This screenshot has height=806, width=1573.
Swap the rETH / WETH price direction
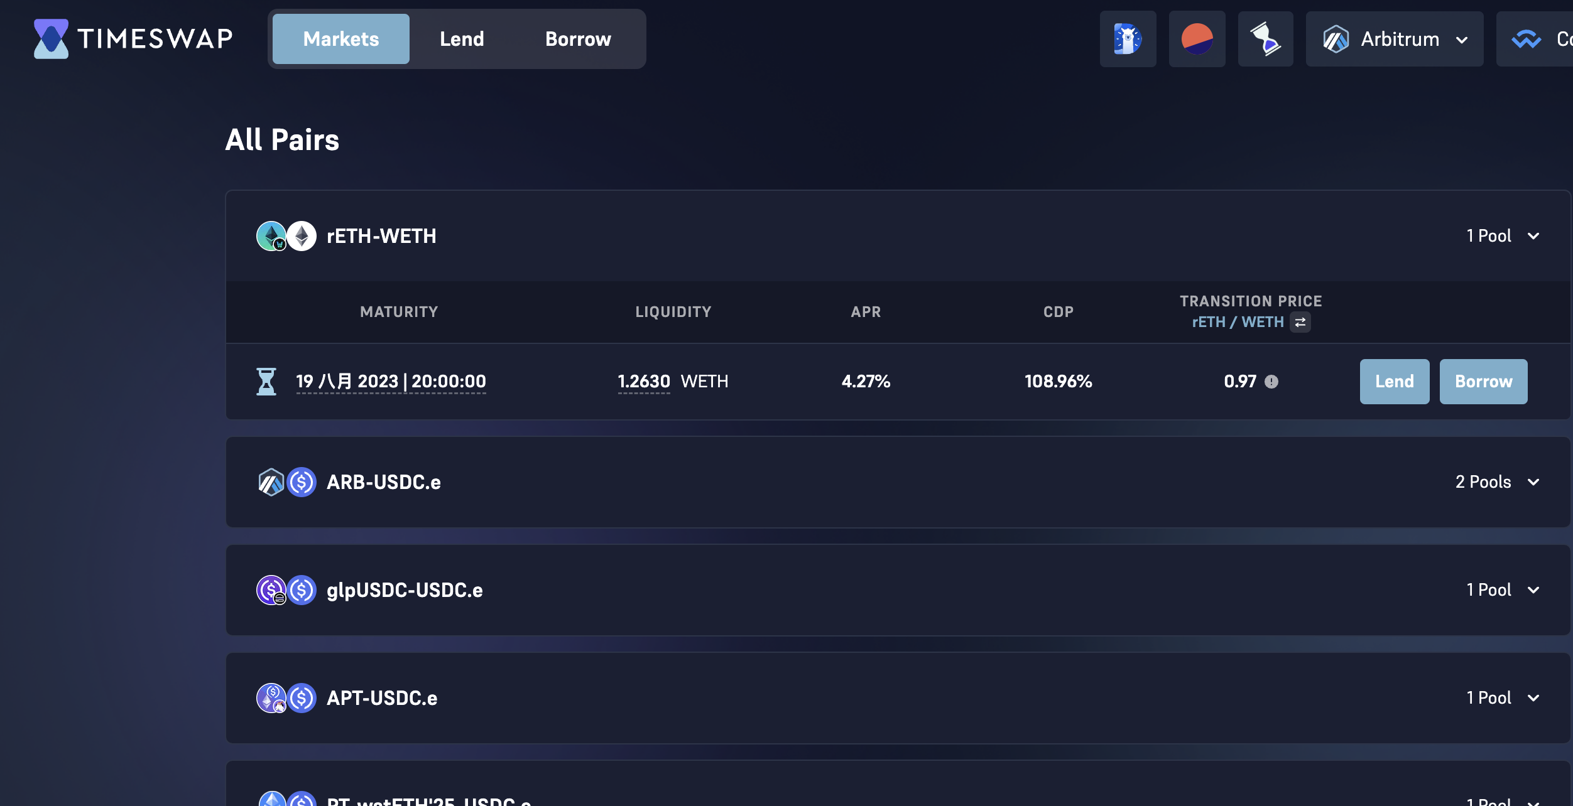click(x=1300, y=322)
